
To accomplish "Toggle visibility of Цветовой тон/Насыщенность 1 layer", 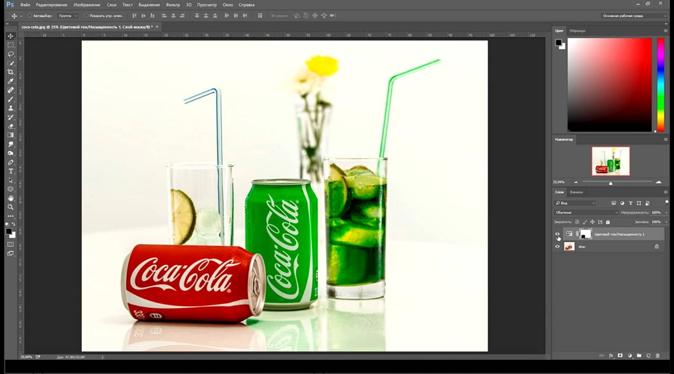I will click(558, 234).
